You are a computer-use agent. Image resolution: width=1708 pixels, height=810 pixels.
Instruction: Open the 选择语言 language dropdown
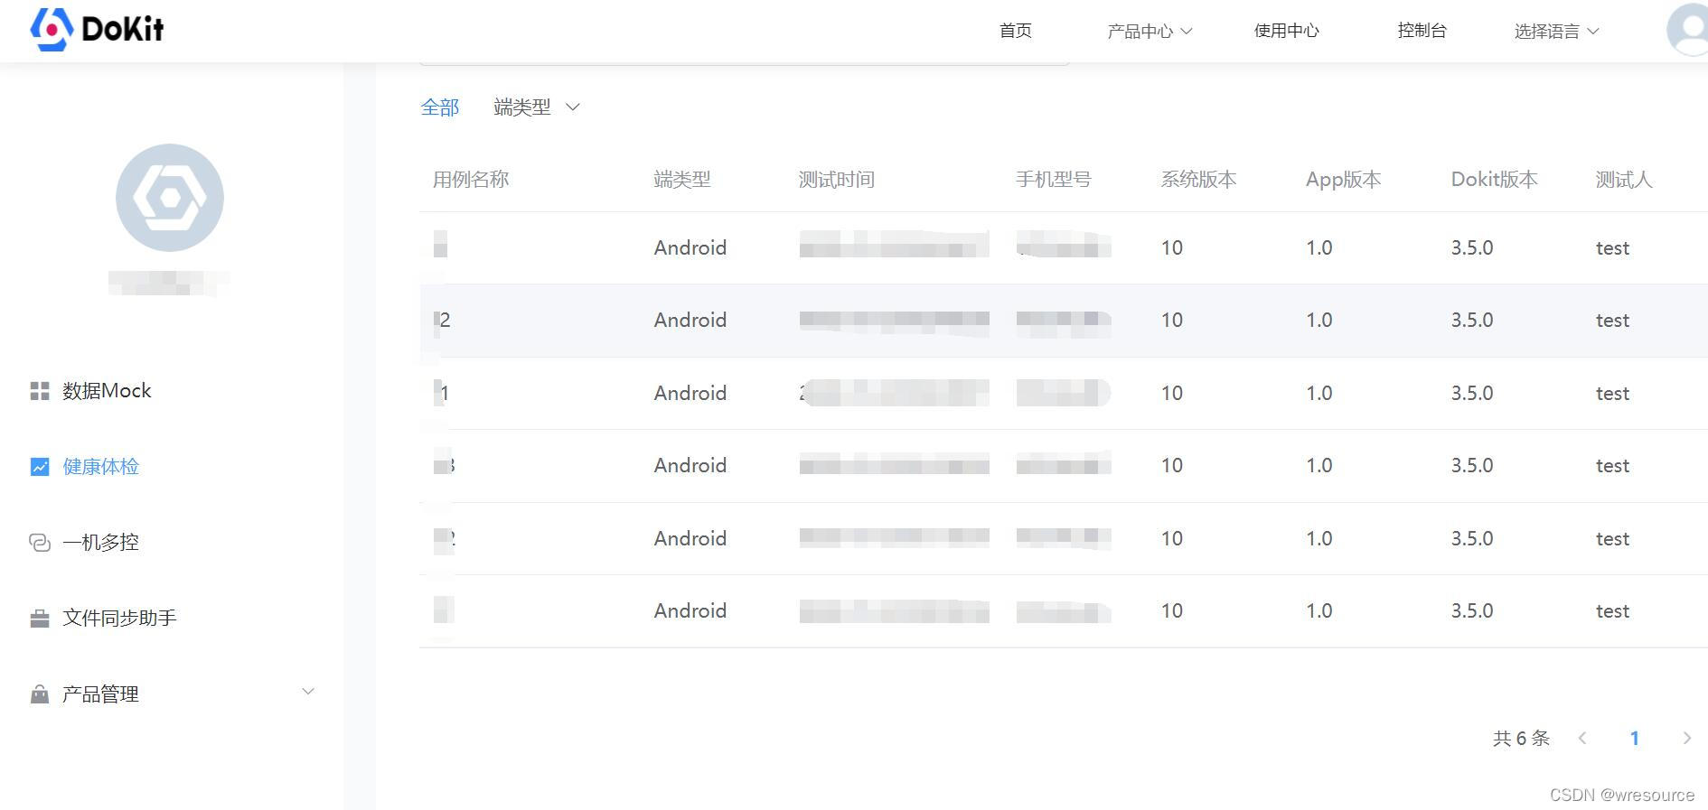click(x=1557, y=31)
